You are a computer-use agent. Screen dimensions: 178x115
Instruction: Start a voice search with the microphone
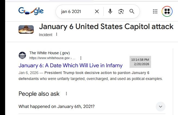tap(110, 11)
